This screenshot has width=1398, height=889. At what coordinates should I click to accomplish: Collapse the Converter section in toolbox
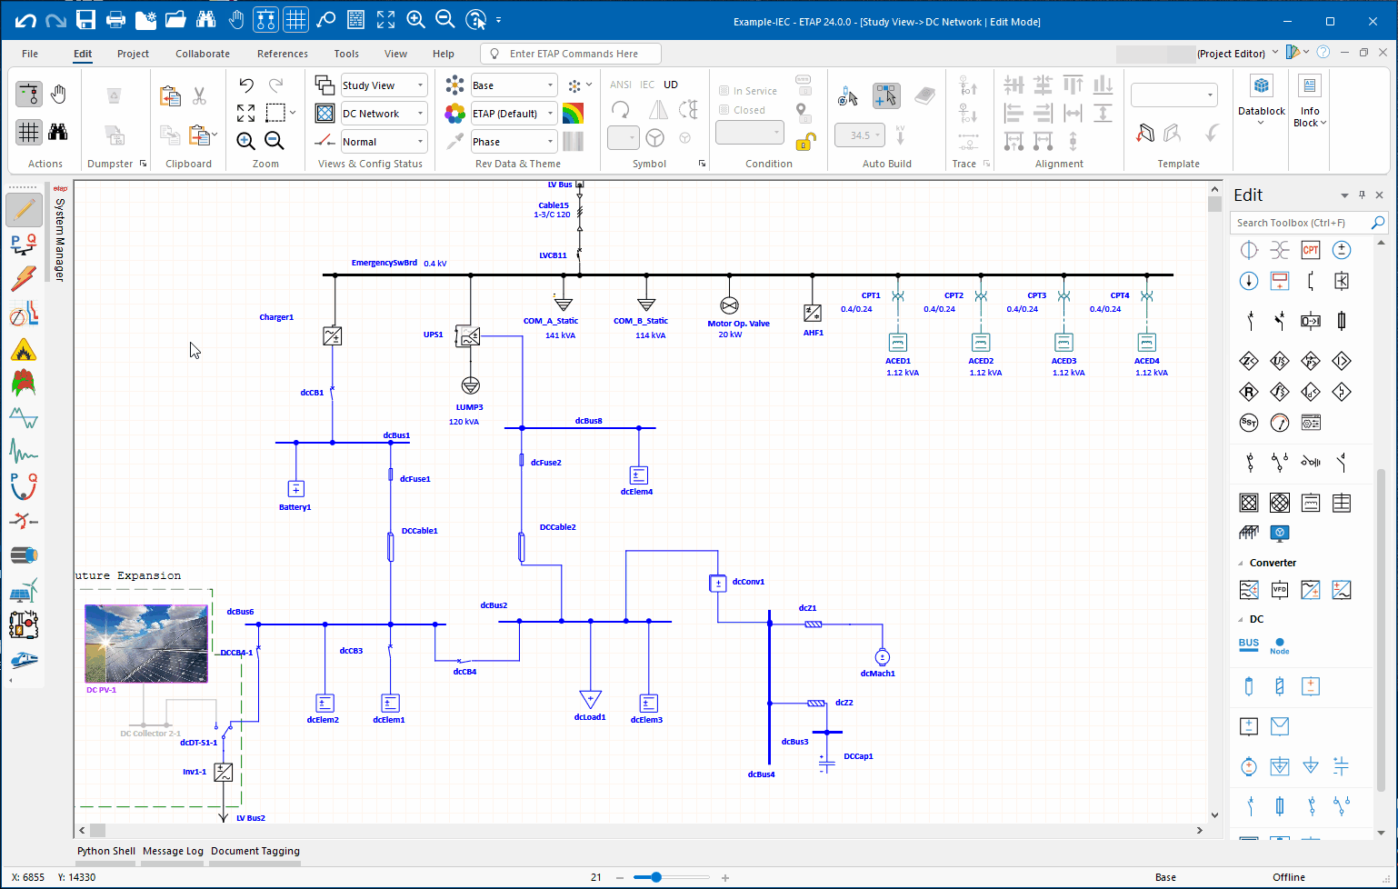click(x=1241, y=564)
